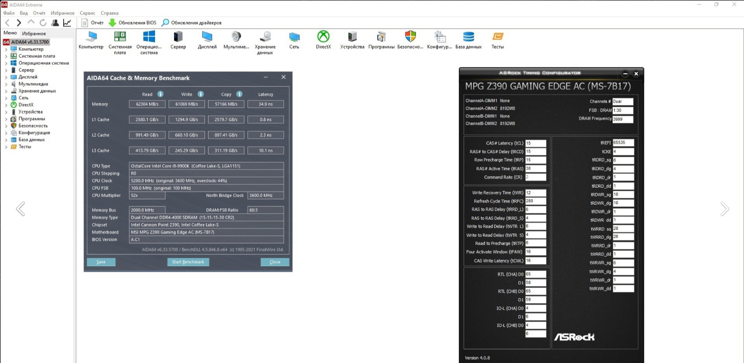Expand the Дисплей node in the sidebar tree
Viewport: 744px width, 363px height.
point(6,77)
